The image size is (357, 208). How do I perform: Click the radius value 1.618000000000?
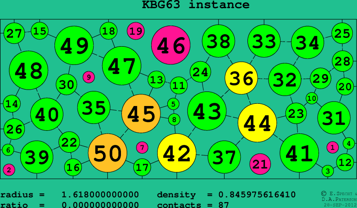(x=100, y=195)
